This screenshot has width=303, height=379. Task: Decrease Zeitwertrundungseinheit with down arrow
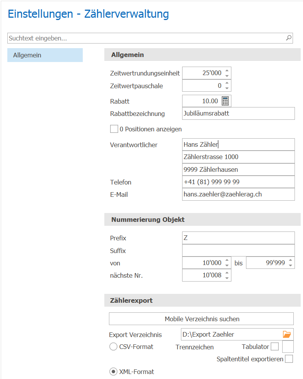coord(227,75)
